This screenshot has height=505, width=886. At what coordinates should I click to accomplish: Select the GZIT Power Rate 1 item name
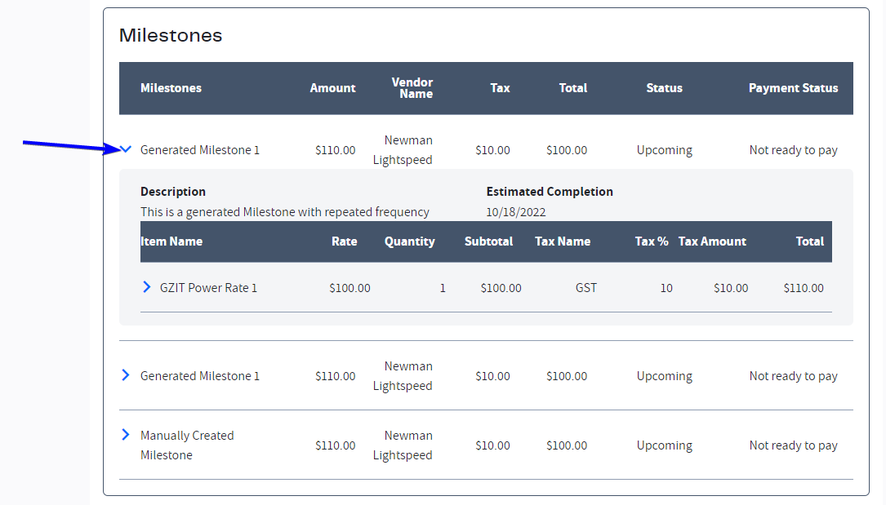[208, 288]
